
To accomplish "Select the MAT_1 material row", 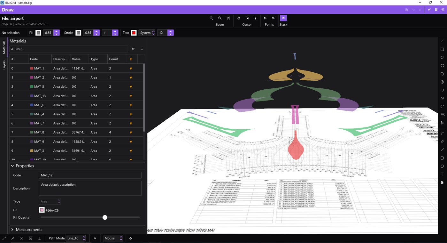I will (x=76, y=69).
